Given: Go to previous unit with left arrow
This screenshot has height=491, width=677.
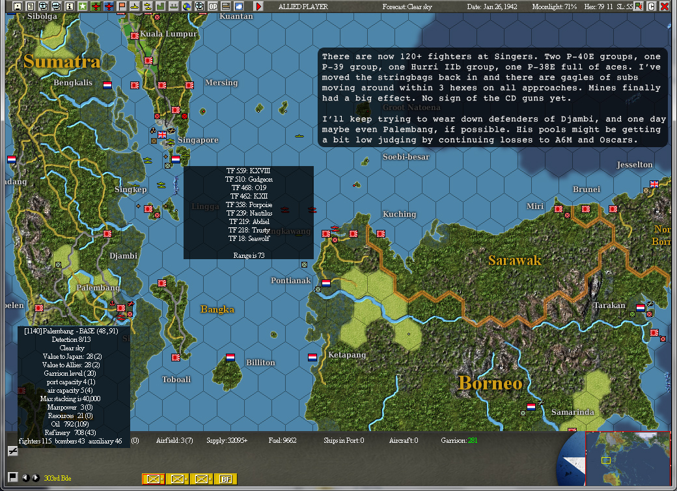Looking at the screenshot, I should 25,477.
